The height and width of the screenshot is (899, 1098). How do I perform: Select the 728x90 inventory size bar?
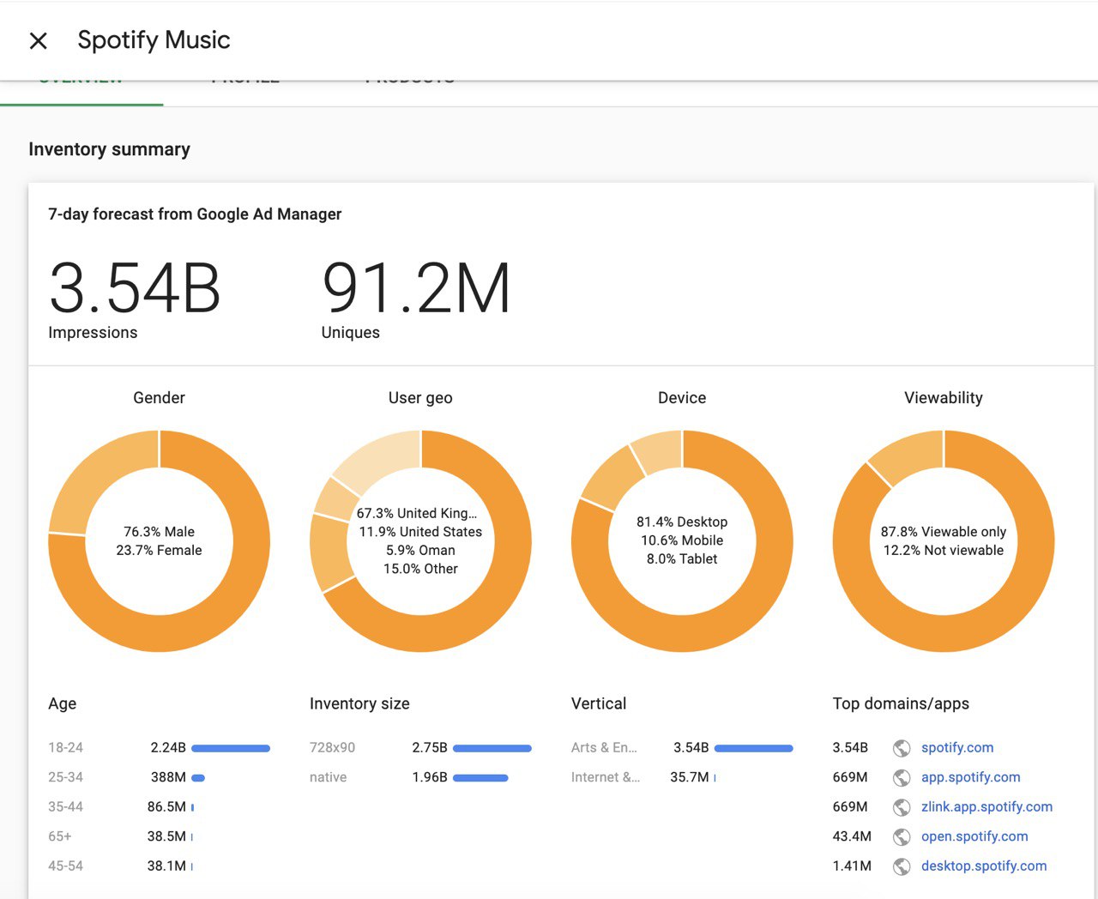(x=492, y=749)
